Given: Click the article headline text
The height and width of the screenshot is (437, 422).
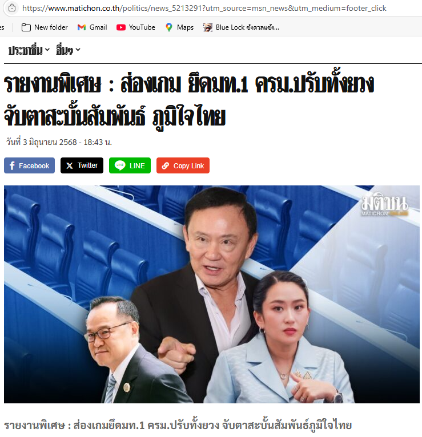Looking at the screenshot, I should click(189, 100).
